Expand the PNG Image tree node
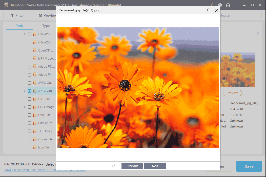Screen dimensions: 266x177 point(25,107)
